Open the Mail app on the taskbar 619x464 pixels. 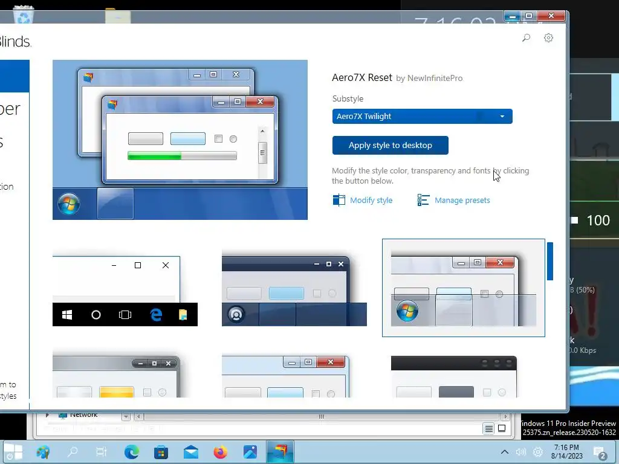click(190, 452)
